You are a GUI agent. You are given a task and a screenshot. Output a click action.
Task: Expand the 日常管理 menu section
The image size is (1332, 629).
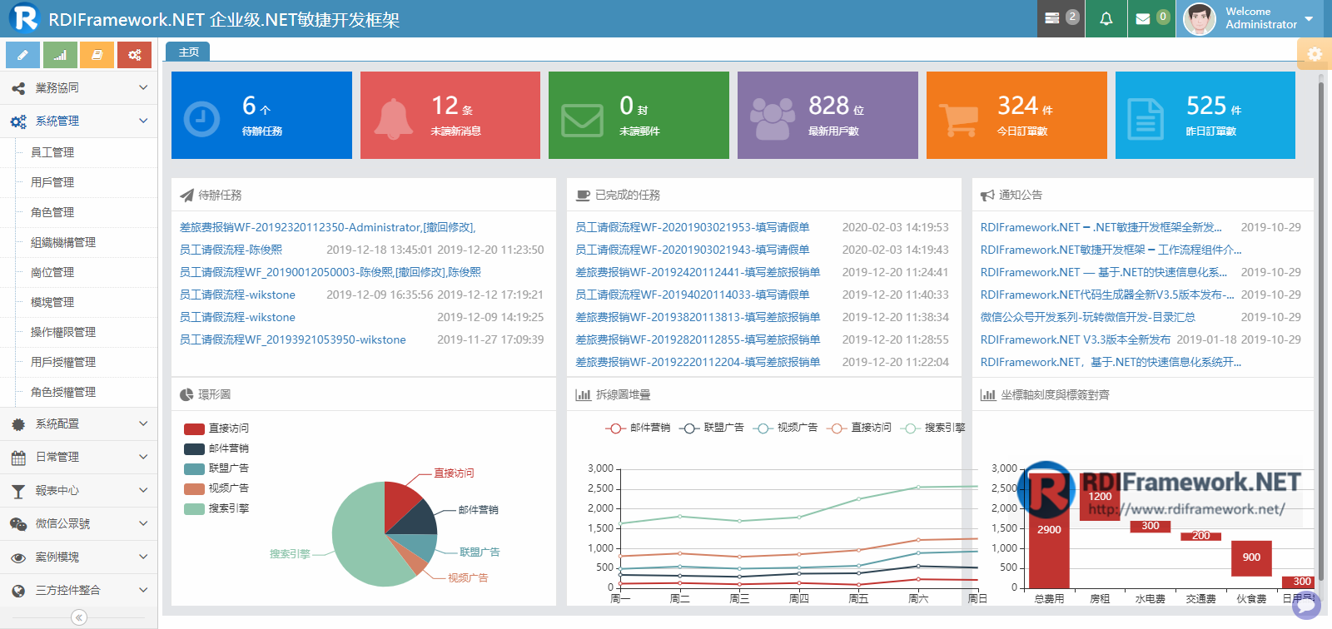(x=78, y=457)
